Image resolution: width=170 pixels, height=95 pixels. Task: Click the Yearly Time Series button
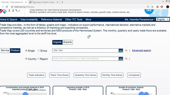coord(59,75)
